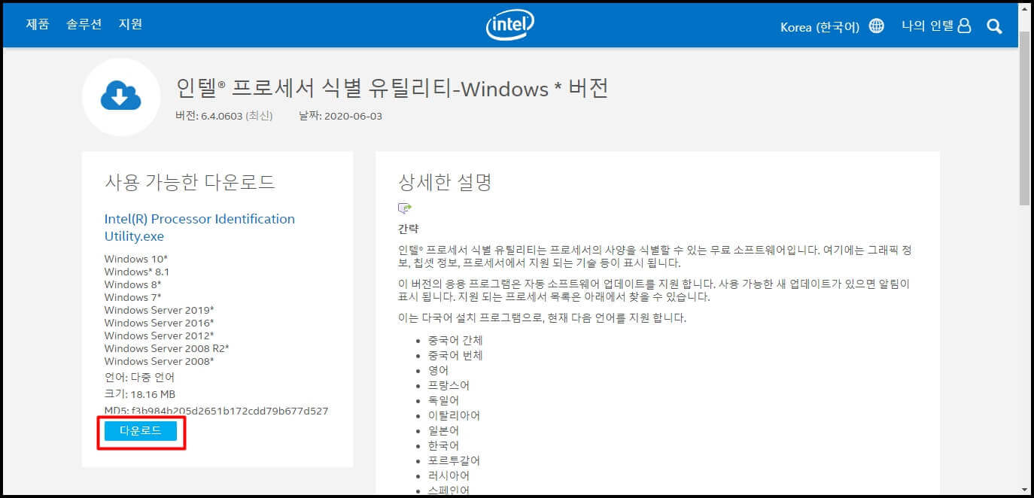Click 독일어 list item
1034x498 pixels.
[442, 400]
